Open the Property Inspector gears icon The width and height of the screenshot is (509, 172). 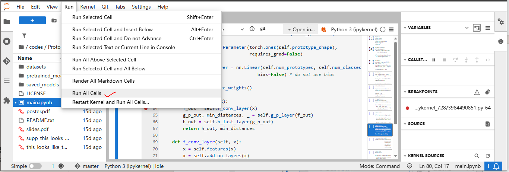pos(501,21)
